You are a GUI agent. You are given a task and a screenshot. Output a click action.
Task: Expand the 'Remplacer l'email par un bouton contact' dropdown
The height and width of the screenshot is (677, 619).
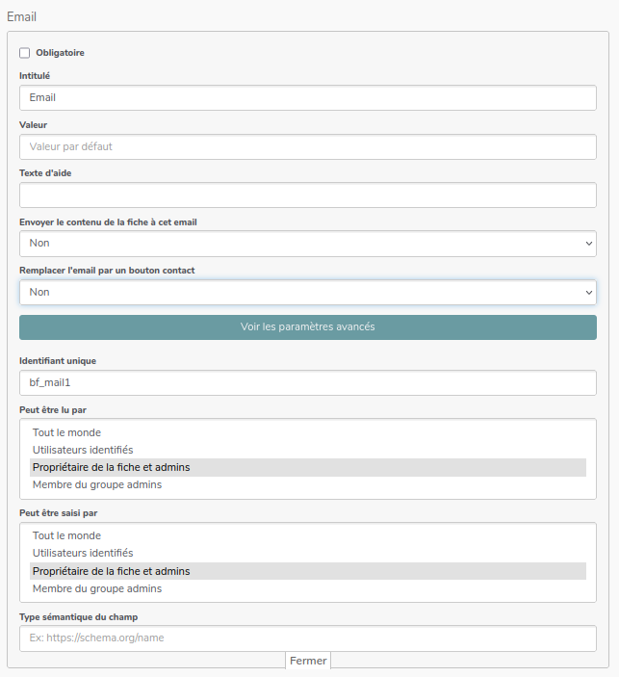(307, 292)
